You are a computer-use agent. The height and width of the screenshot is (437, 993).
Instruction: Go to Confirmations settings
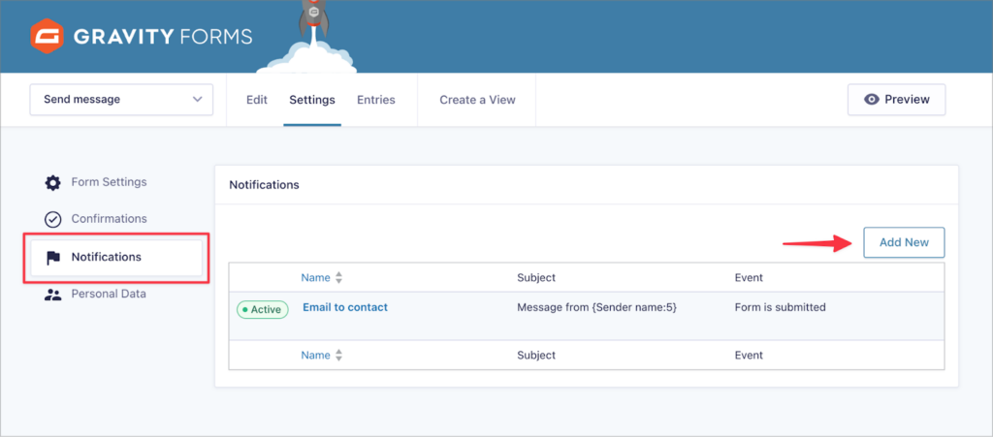[x=109, y=219]
